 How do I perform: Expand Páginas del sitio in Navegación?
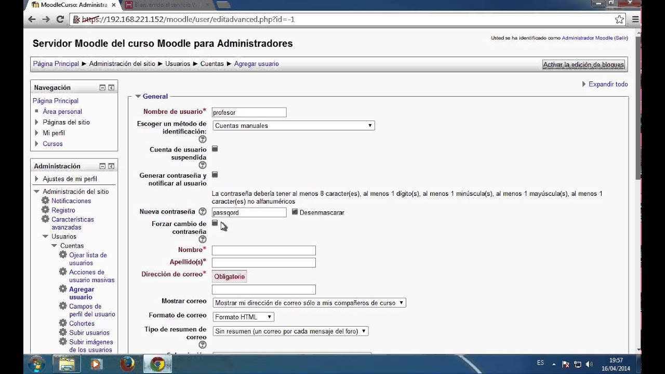coord(37,123)
